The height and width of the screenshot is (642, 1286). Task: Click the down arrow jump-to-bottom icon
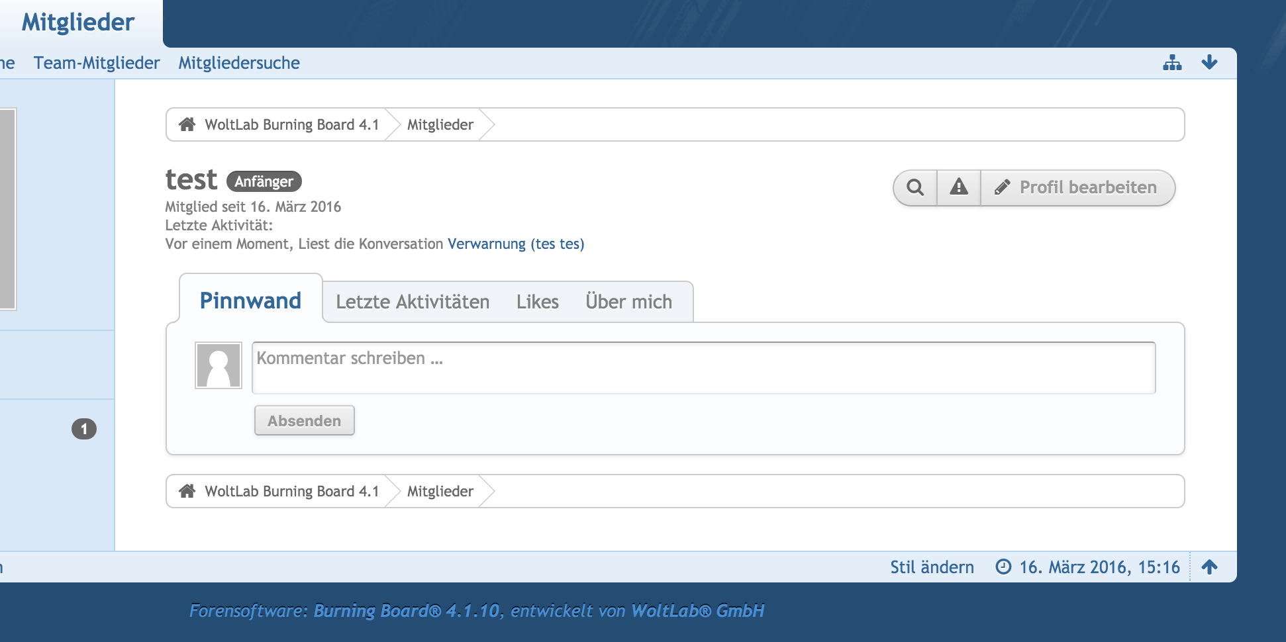pyautogui.click(x=1209, y=63)
